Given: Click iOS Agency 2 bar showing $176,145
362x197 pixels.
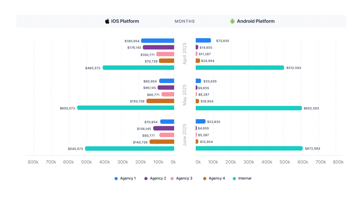Looking at the screenshot, I should 159,47.
